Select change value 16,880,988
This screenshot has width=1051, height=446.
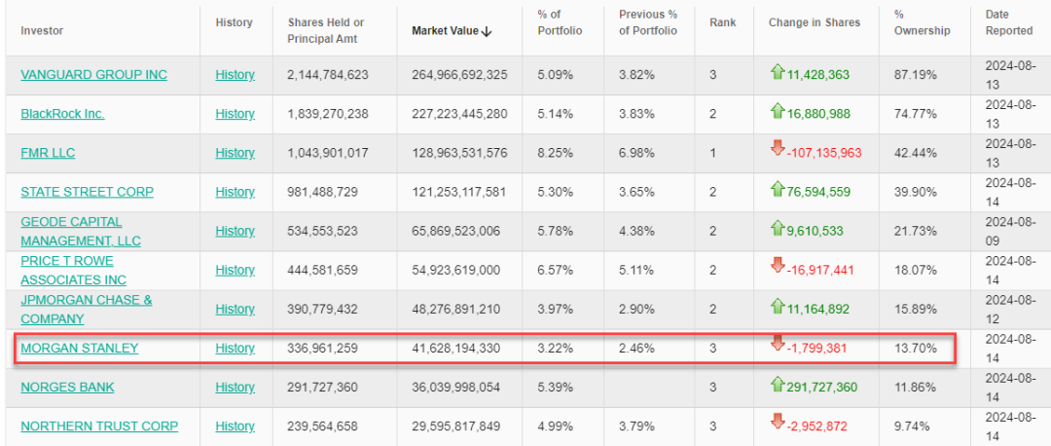(818, 113)
